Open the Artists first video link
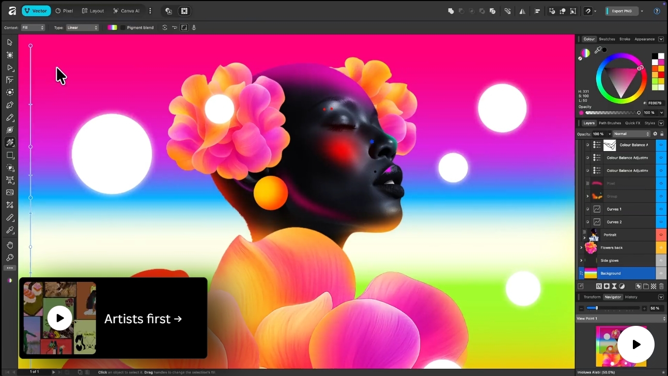The height and width of the screenshot is (376, 668). (113, 319)
